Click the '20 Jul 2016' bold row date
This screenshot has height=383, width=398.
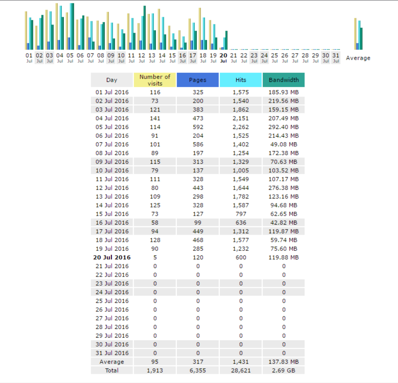point(112,257)
